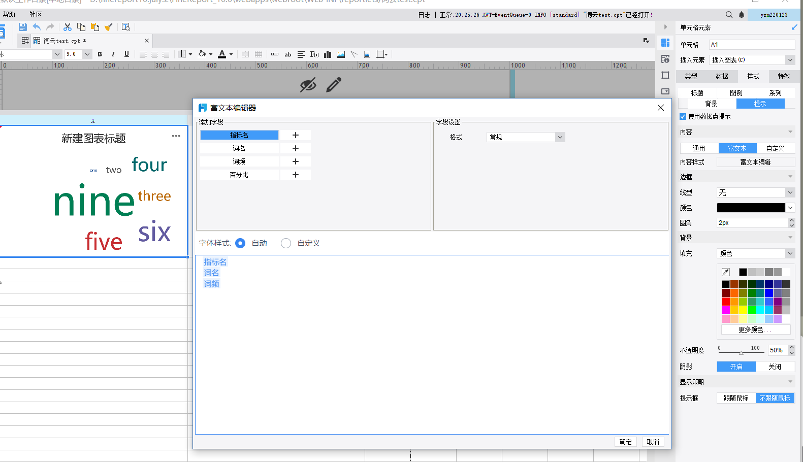This screenshot has height=462, width=803.
Task: Click the crossed-eye hide icon above chart
Action: click(x=308, y=85)
